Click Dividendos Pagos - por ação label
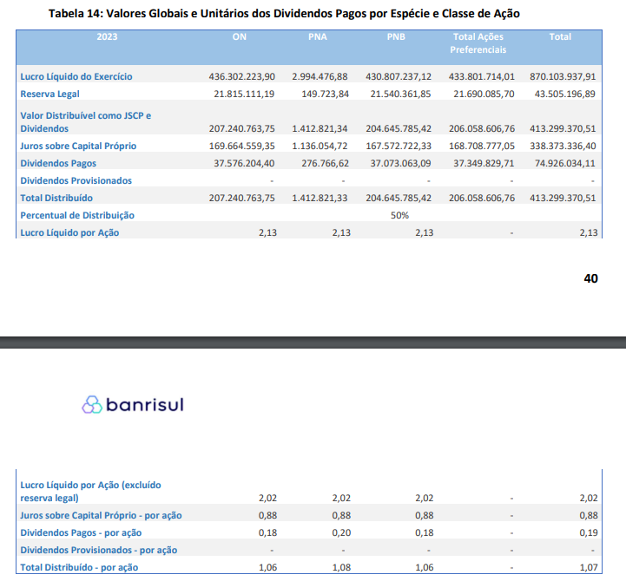Screen dimensions: 626x581 pos(81,532)
